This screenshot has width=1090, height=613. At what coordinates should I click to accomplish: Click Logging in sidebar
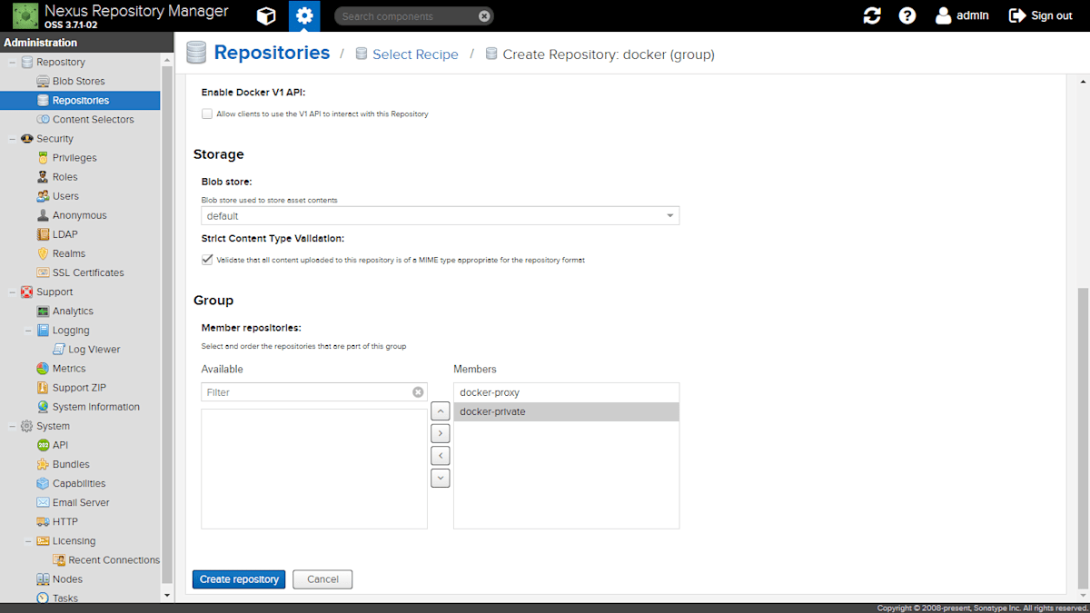71,330
